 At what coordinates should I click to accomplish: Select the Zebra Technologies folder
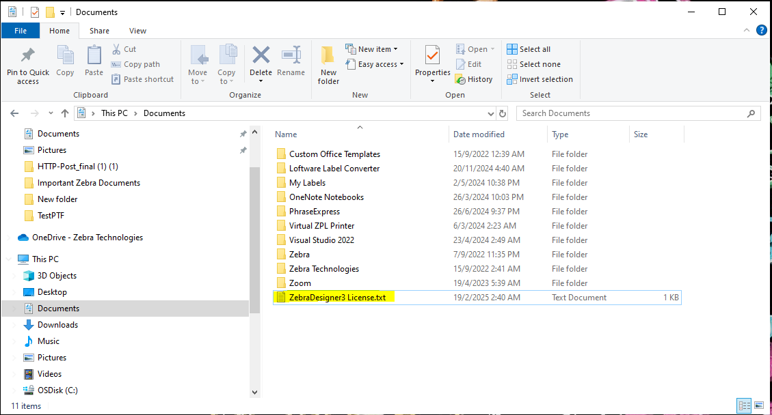point(324,268)
